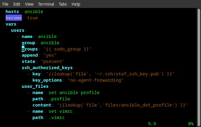Viewport: 201px width, 127px height.
Task: Open the Tabs menu
Action: pyautogui.click(x=63, y=4)
